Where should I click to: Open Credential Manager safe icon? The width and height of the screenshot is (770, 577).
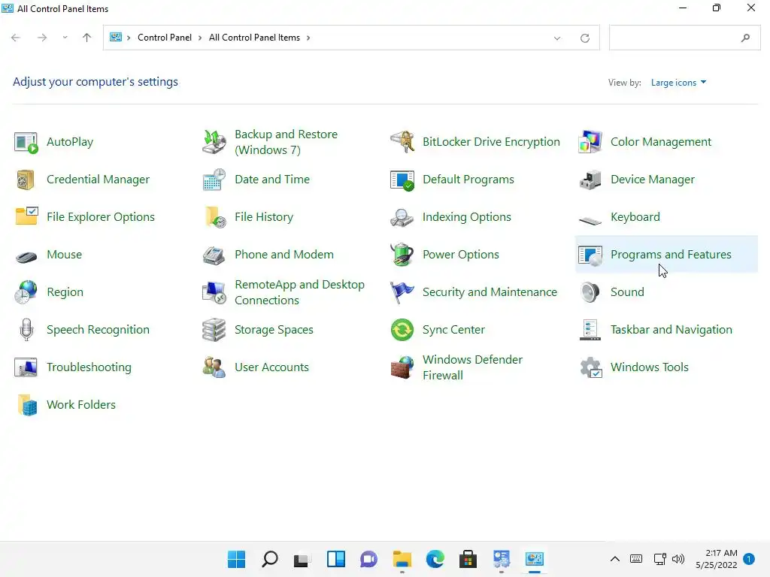coord(26,180)
